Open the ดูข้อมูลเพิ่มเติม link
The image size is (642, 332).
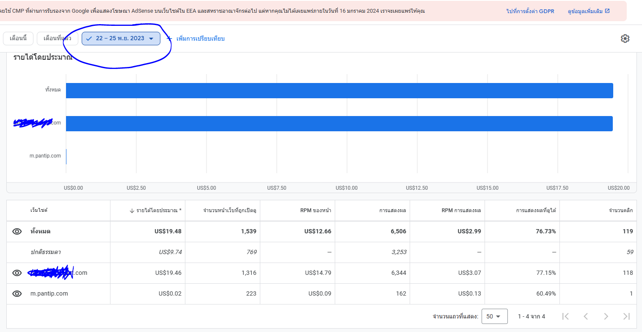(x=585, y=11)
